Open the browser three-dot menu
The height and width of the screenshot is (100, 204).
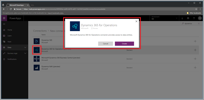200,9
